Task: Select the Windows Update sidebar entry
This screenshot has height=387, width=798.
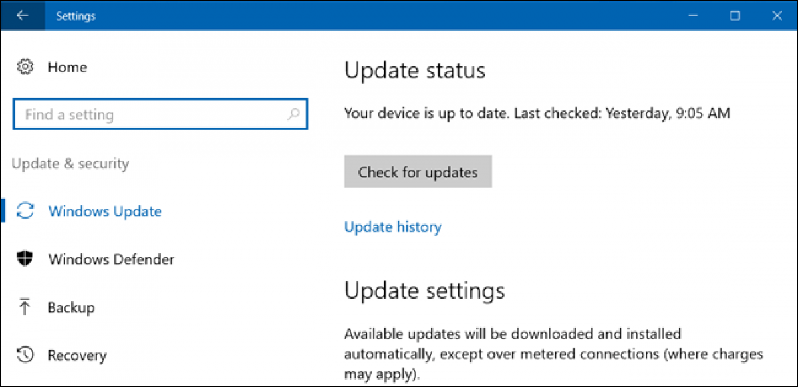Action: [104, 211]
